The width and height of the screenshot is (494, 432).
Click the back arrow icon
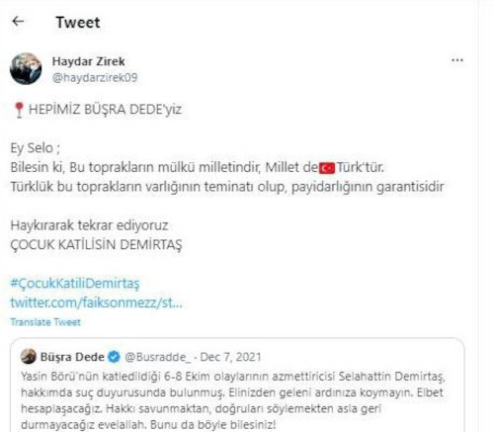(x=18, y=22)
